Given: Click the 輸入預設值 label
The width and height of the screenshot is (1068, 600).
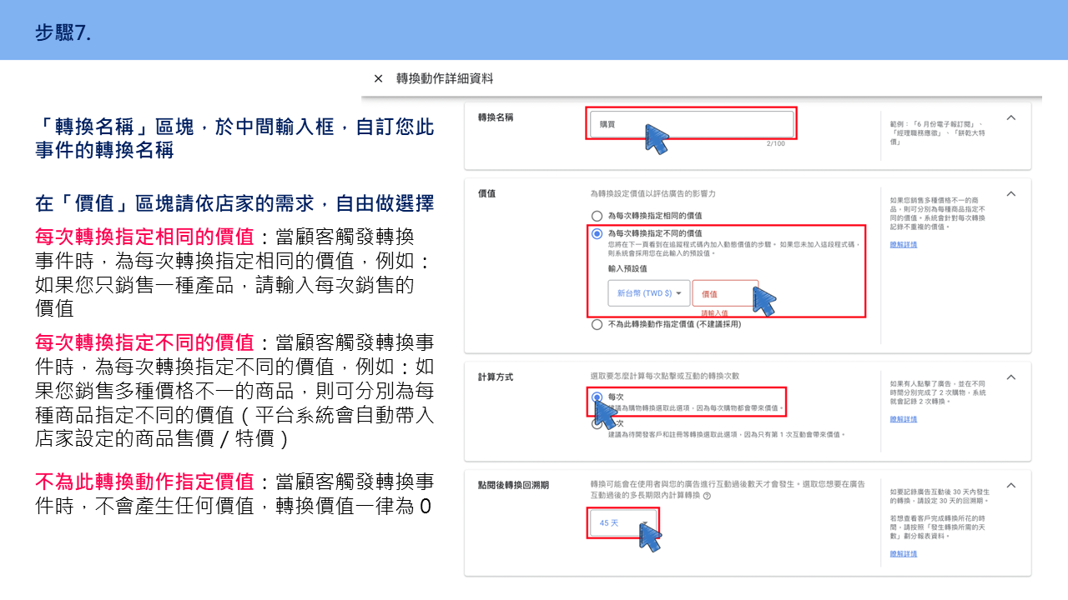Looking at the screenshot, I should pyautogui.click(x=627, y=268).
